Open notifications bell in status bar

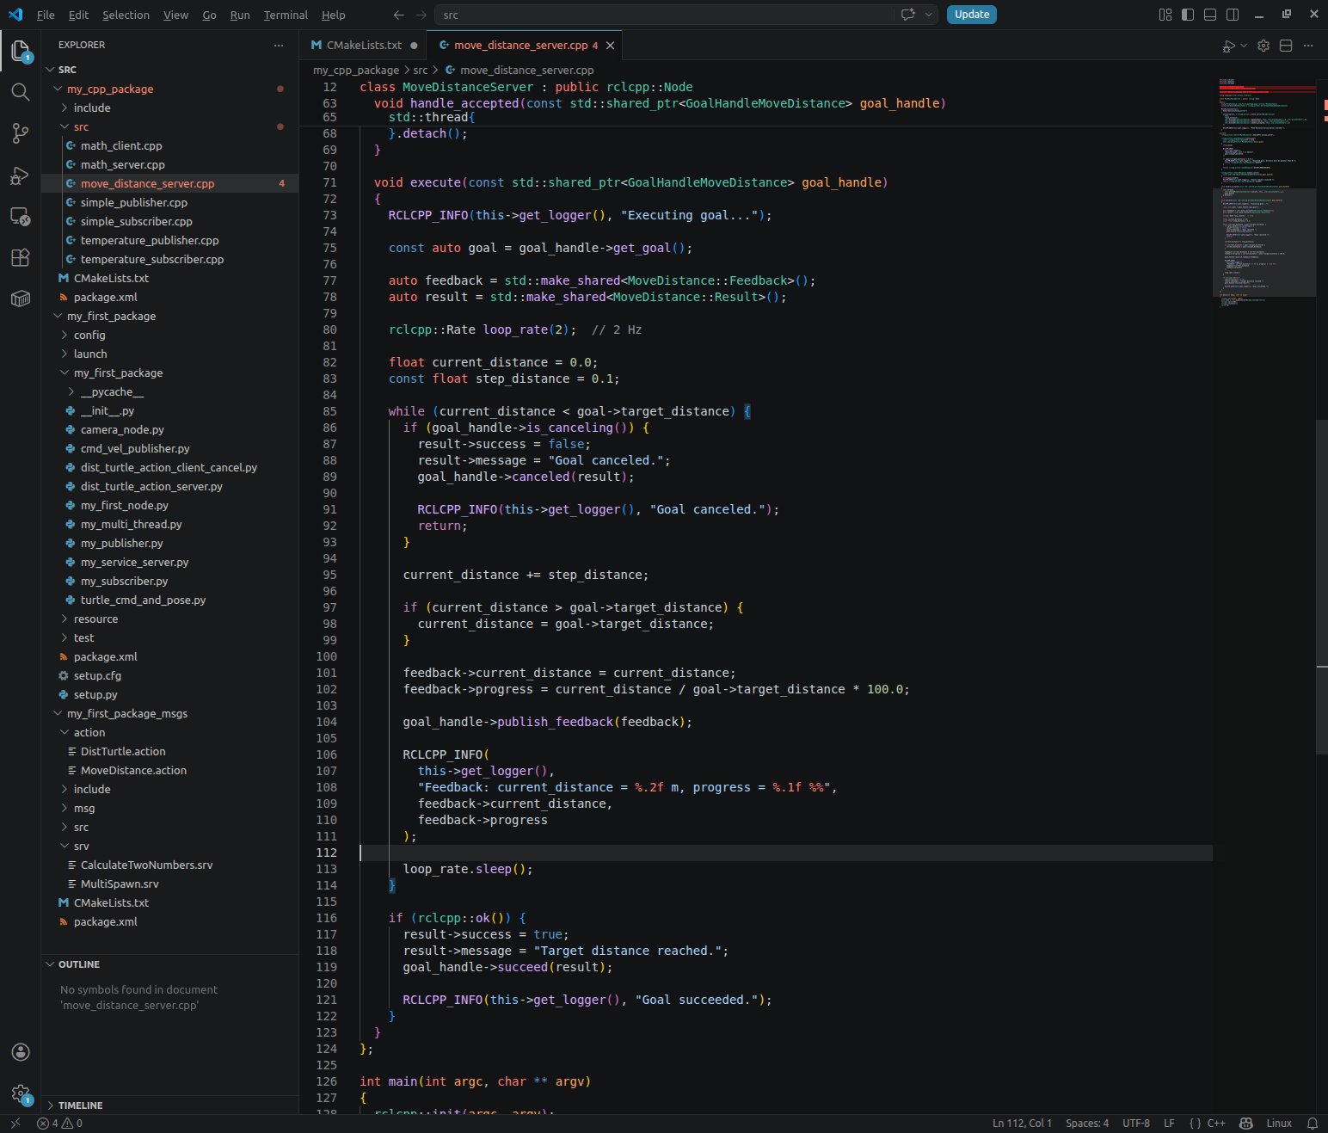tap(1313, 1124)
